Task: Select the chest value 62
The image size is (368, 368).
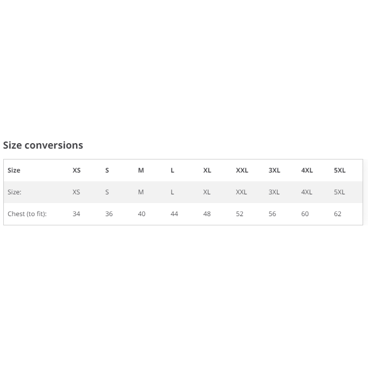Action: 338,214
